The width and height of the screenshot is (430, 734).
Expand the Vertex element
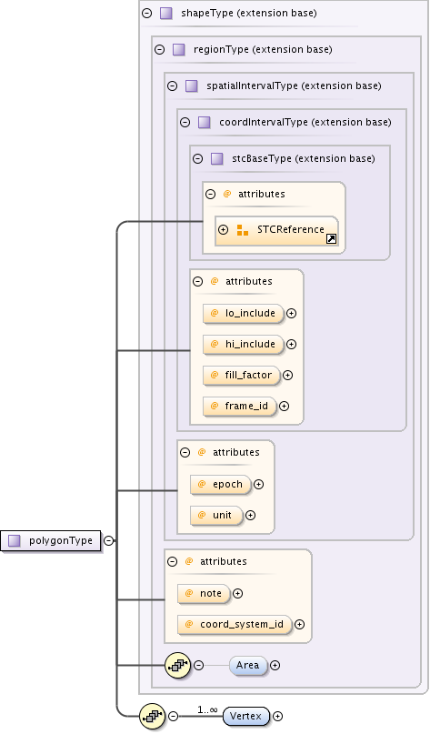click(x=277, y=716)
